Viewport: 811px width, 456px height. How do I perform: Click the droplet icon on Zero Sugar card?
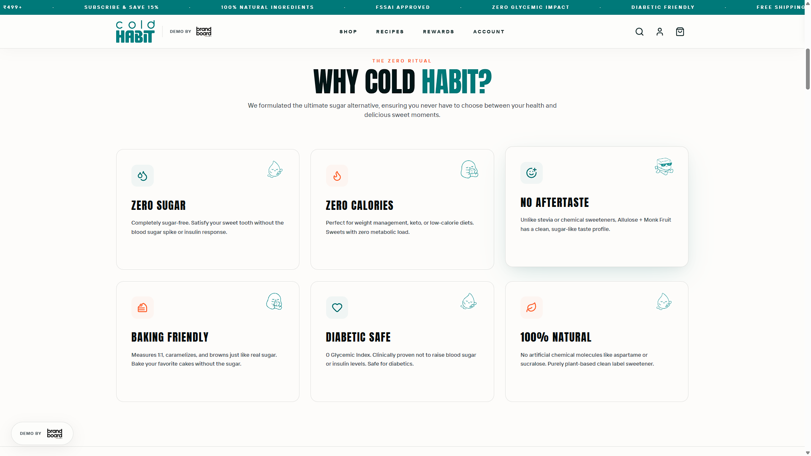click(x=142, y=176)
